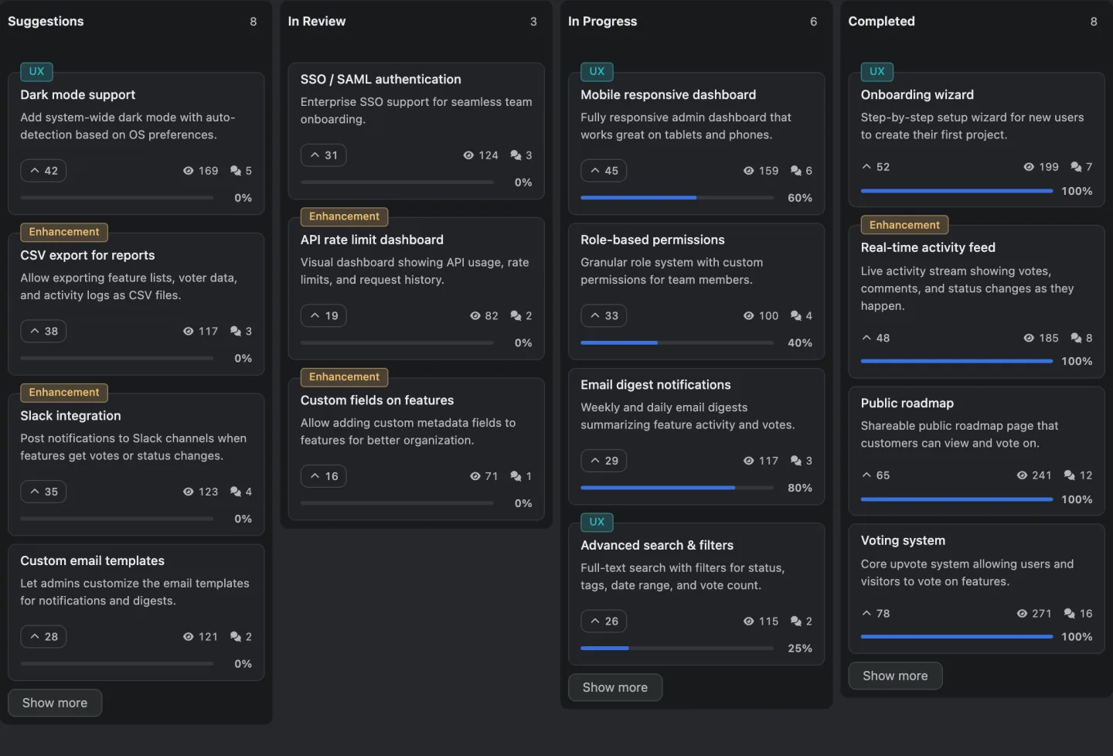Upvote Mobile responsive dashboard with 45 votes
This screenshot has height=756, width=1113.
(x=604, y=171)
